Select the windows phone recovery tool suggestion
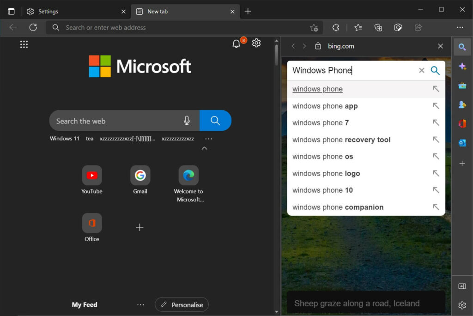 coord(341,140)
